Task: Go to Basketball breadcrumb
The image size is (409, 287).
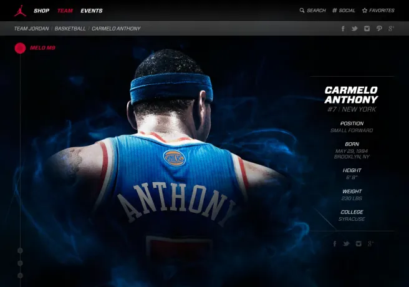Action: pyautogui.click(x=70, y=29)
